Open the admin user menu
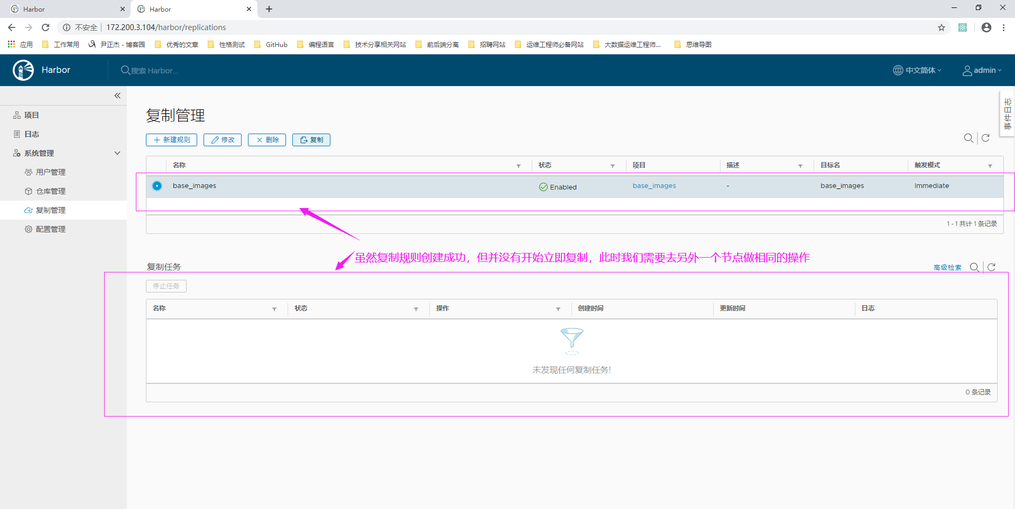This screenshot has width=1015, height=509. click(982, 70)
